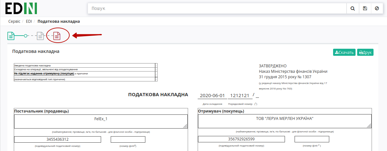The width and height of the screenshot is (387, 151).
Task: Click the floppy-disk save search icon
Action: 365,9
